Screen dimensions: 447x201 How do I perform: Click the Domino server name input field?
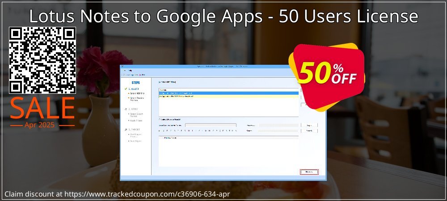[211, 125]
